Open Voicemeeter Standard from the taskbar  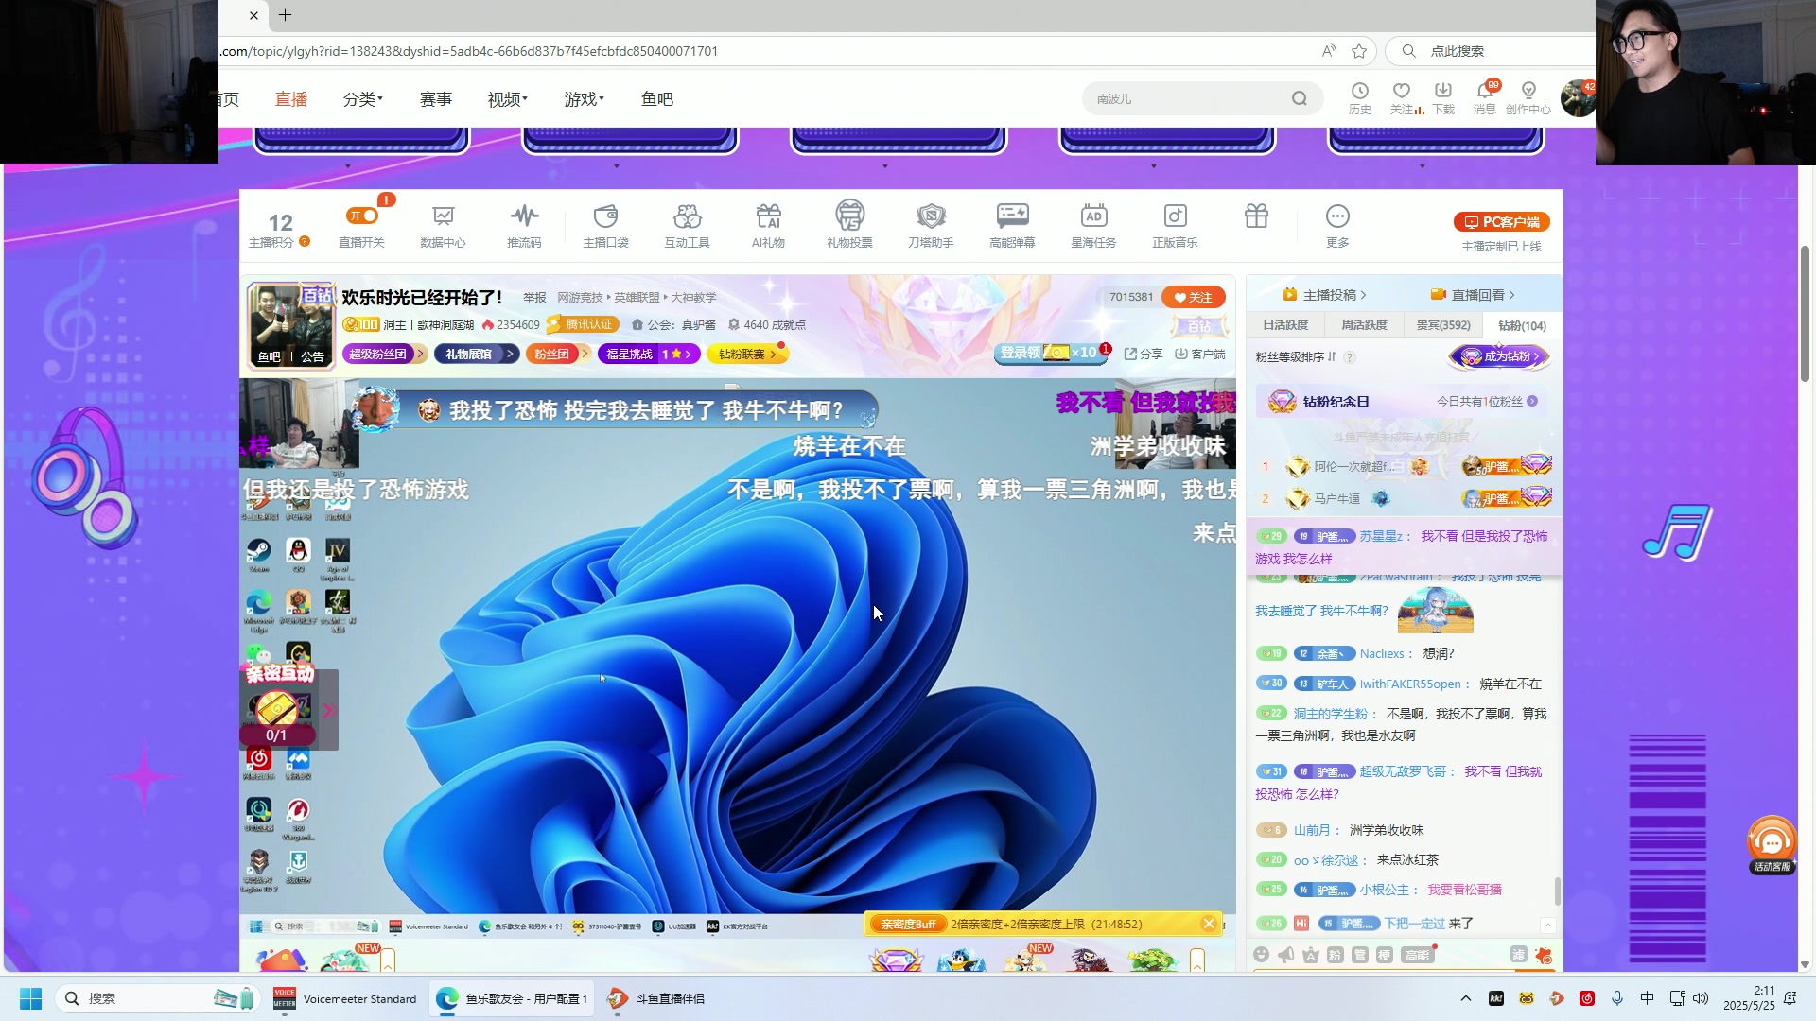click(x=344, y=998)
